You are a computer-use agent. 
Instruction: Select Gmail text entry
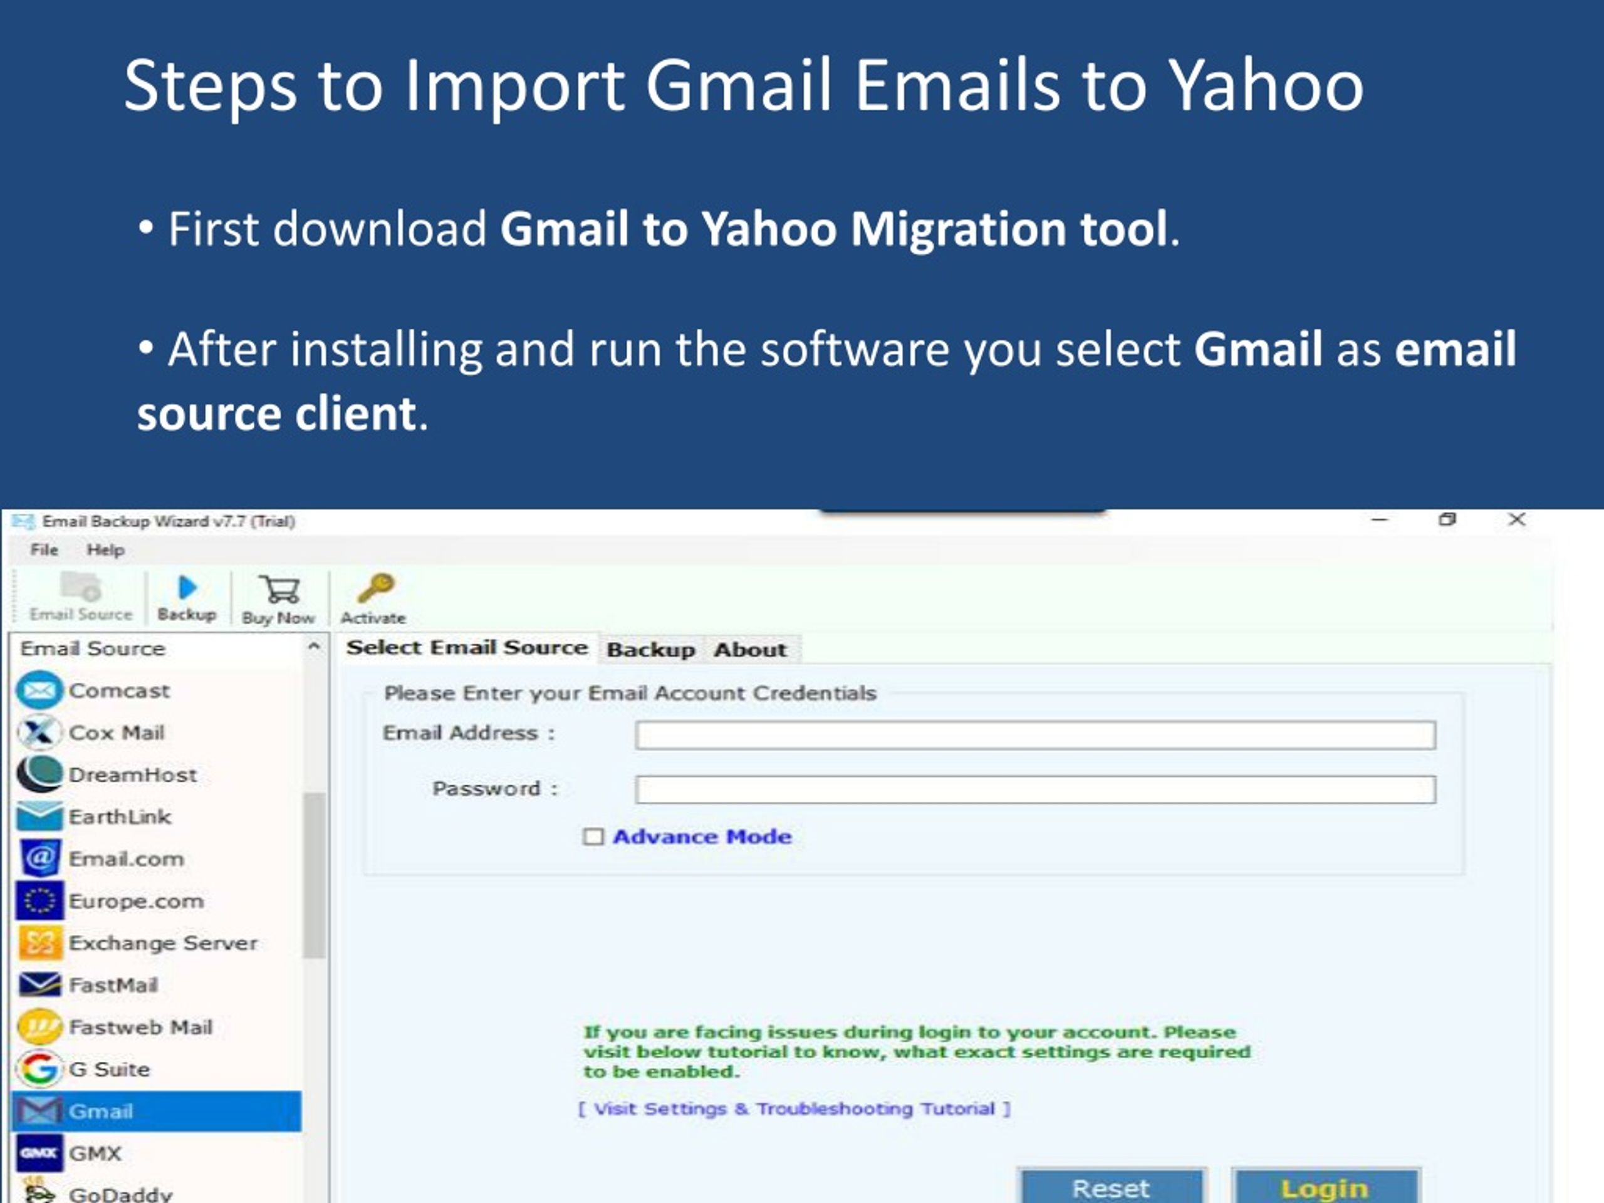[x=101, y=1111]
